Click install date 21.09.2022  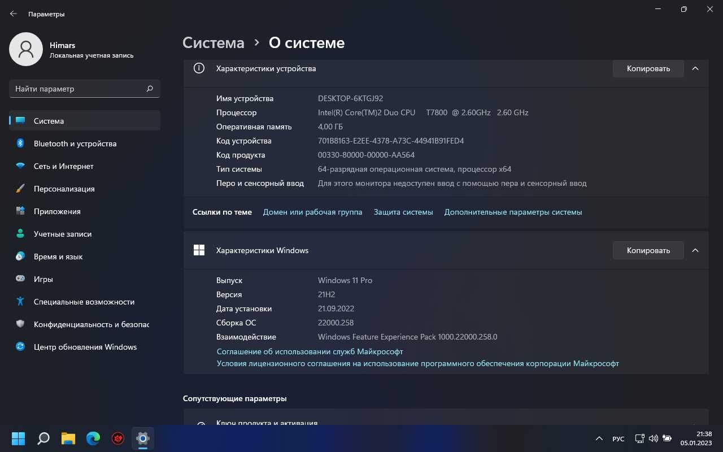336,308
